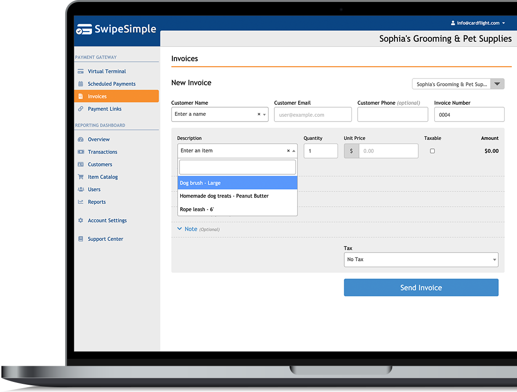Screen dimensions: 517x392
Task: Open the Sophia's Grooming & Pet Sup... merchant dropdown
Action: [x=458, y=84]
